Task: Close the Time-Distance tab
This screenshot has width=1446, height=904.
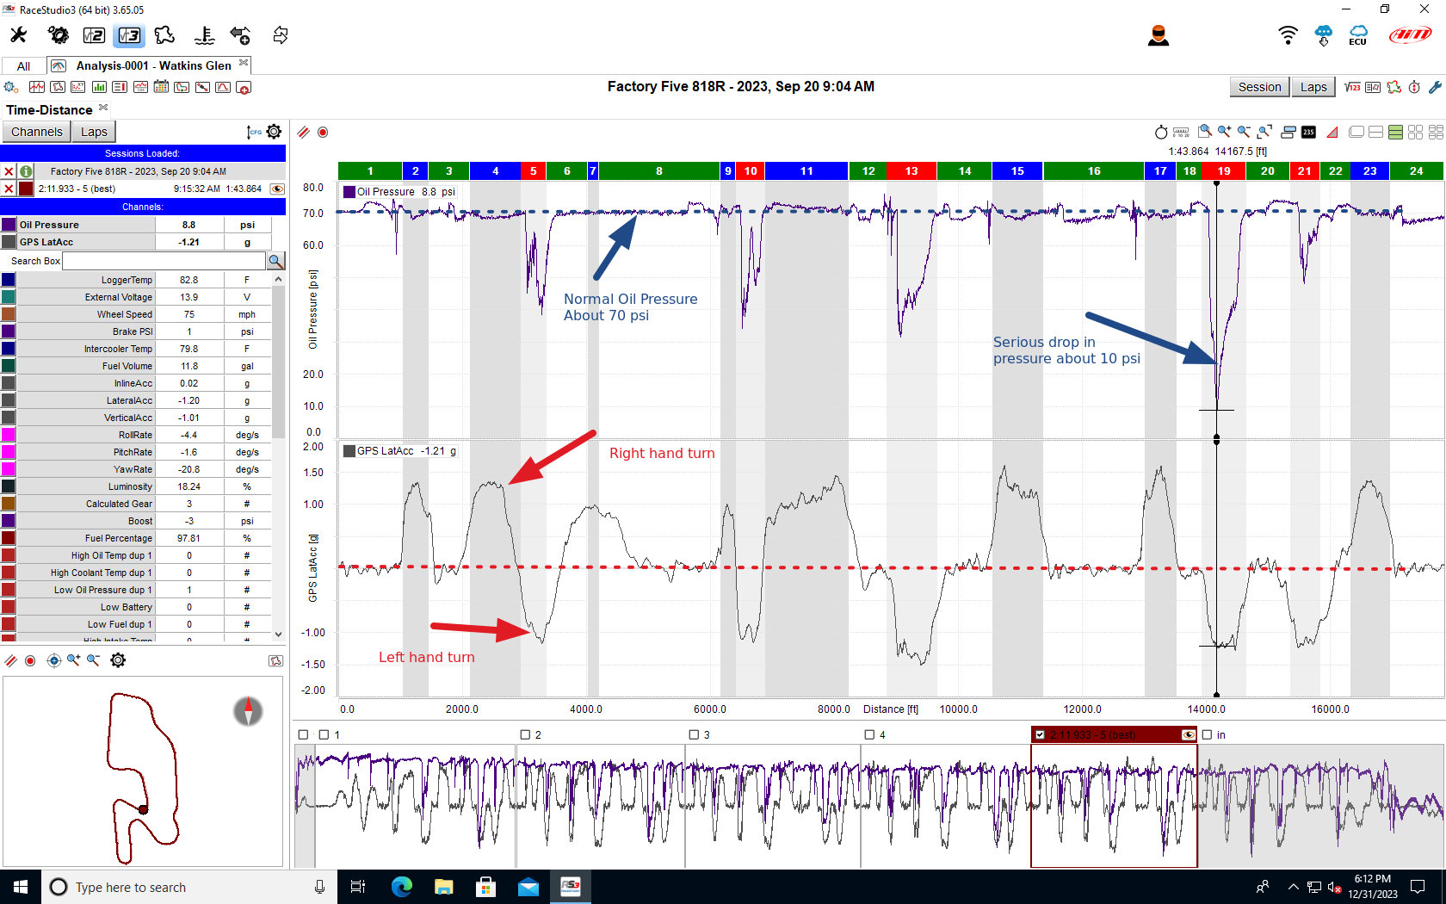Action: [x=103, y=108]
